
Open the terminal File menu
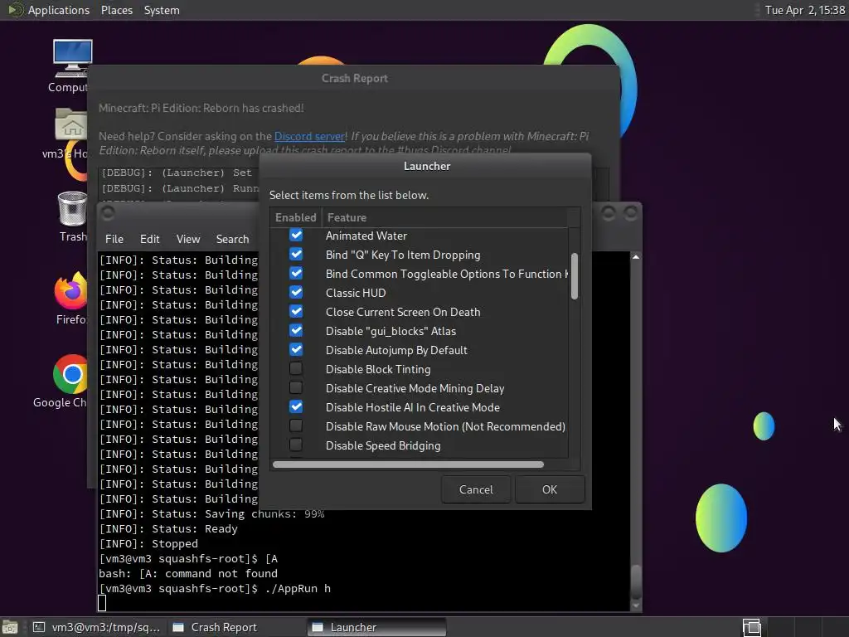point(114,239)
